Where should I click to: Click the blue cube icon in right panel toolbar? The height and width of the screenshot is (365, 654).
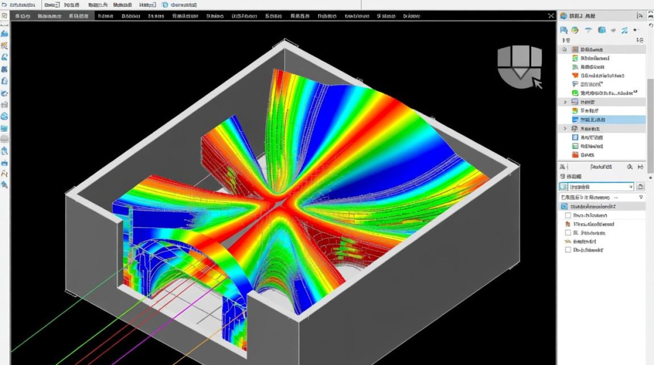602,30
